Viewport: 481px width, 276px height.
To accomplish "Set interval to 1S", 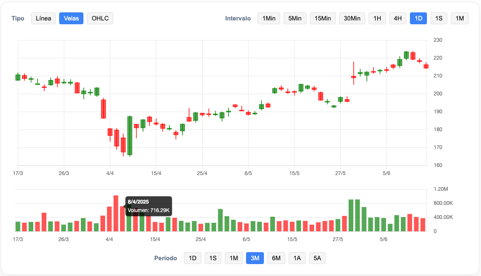I will (439, 18).
